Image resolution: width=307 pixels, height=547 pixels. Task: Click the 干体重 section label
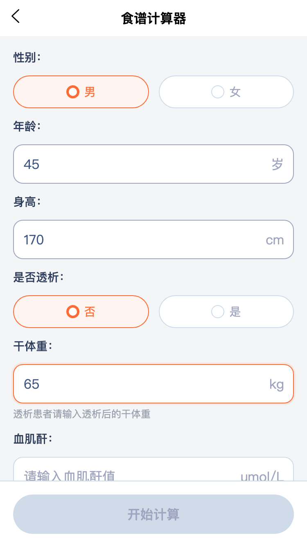33,346
